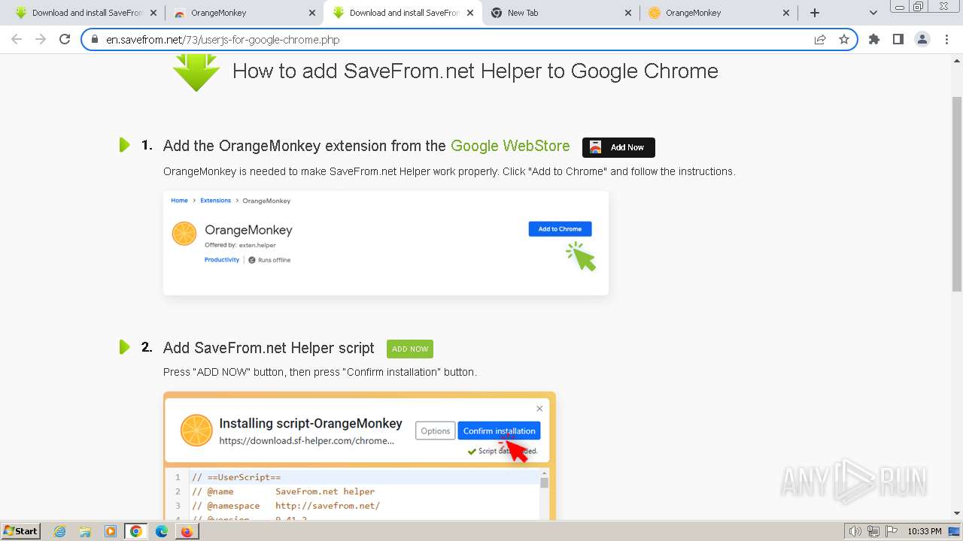Screen dimensions: 963x541
Task: Close the orange-favicon OrangeMonkey tab
Action: pos(787,13)
